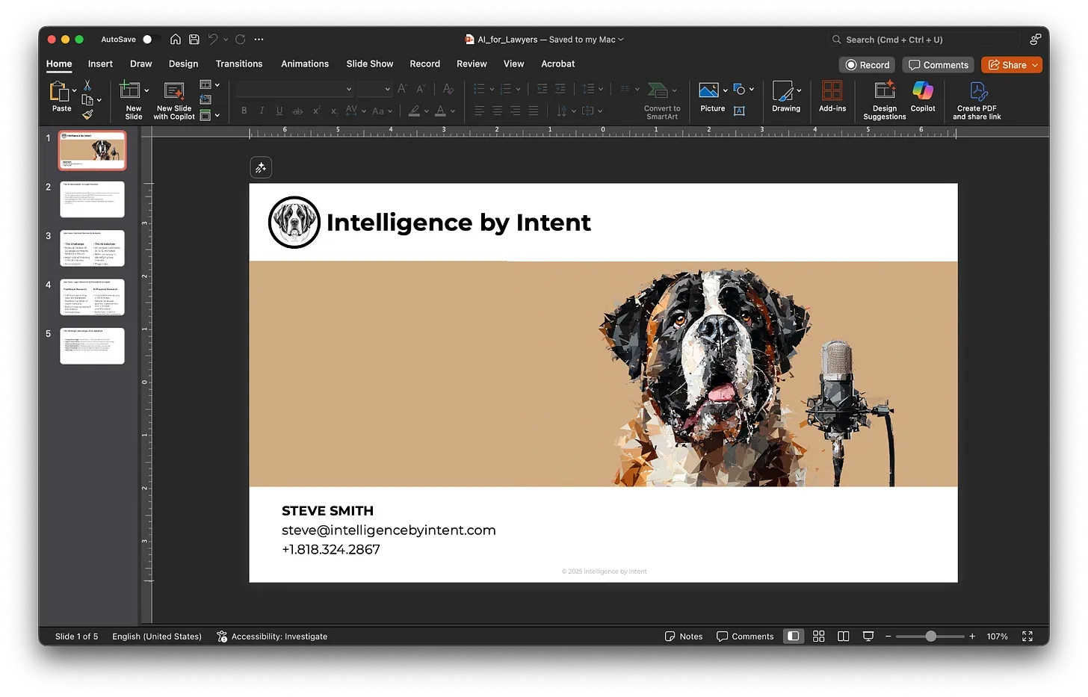
Task: Open the Share dropdown menu
Action: [1035, 65]
